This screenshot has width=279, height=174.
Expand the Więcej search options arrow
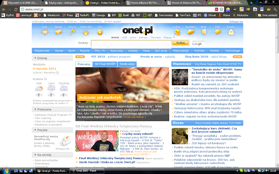pyautogui.click(x=174, y=37)
